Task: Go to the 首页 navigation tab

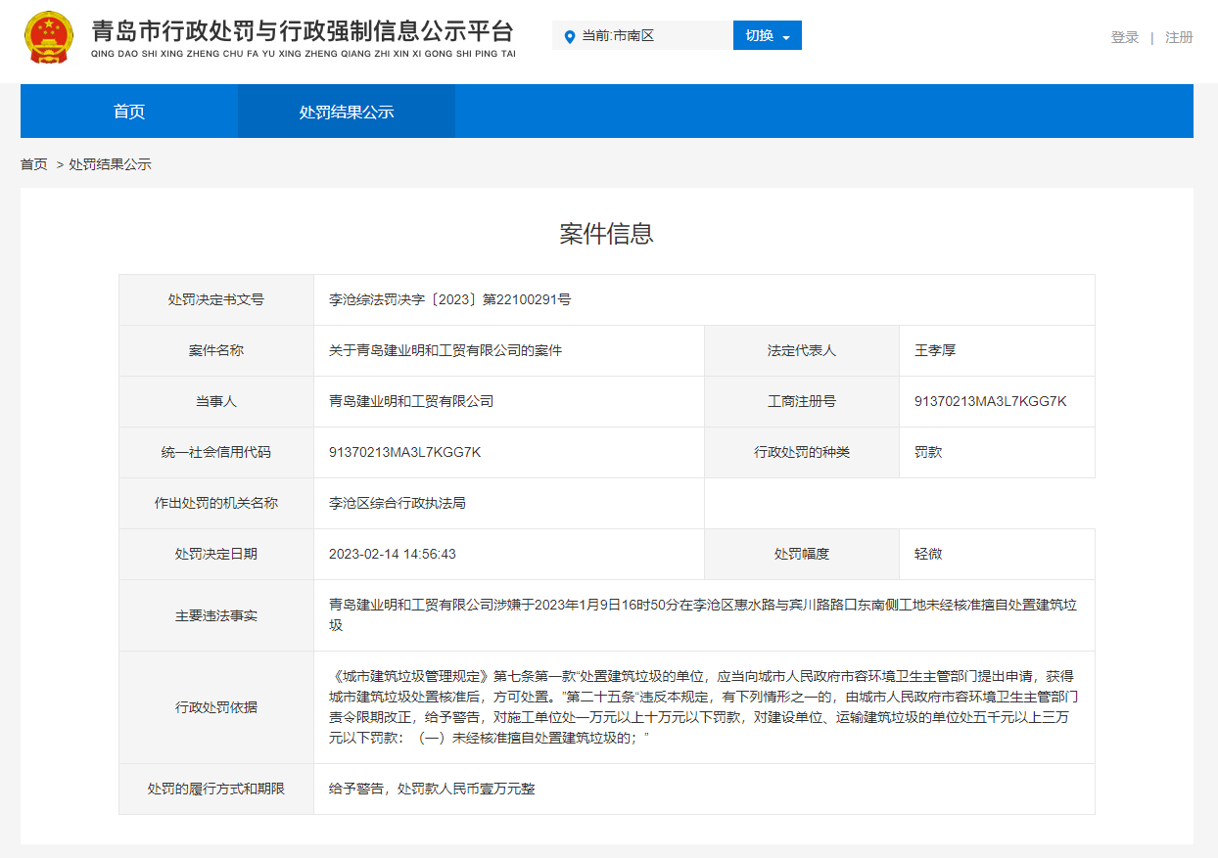Action: [129, 112]
